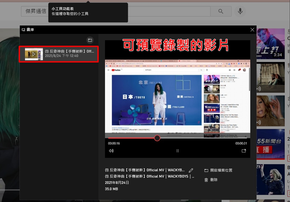Viewport: 290px width, 202px height.
Task: Click the YouTube search magnifier button
Action: [x=221, y=11]
